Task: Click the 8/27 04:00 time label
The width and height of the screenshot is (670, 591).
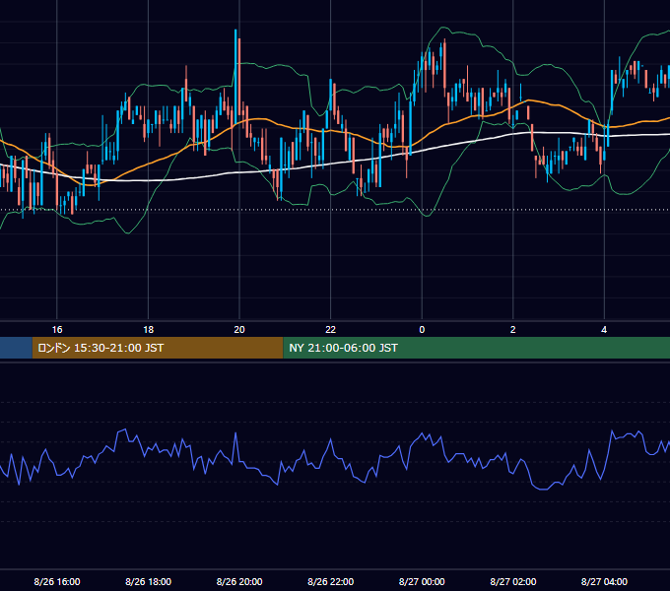Action: [604, 581]
